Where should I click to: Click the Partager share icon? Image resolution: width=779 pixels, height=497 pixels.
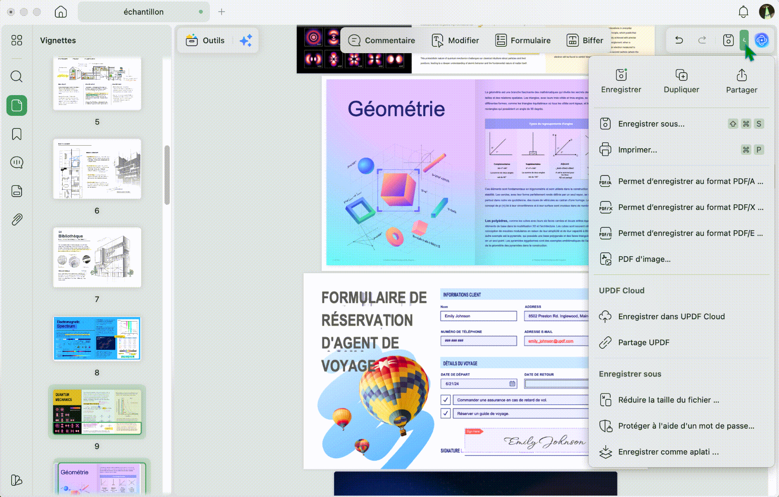pyautogui.click(x=741, y=81)
